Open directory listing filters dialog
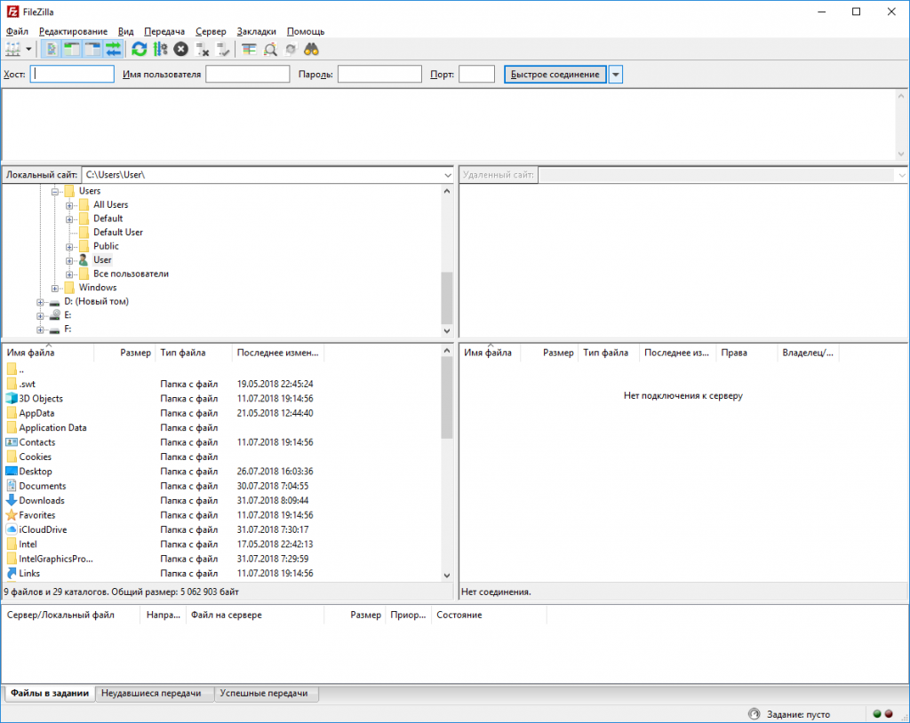 pos(249,50)
